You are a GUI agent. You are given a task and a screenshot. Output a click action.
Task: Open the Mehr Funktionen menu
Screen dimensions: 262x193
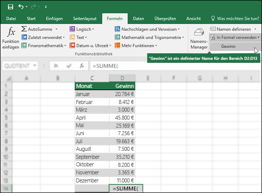click(136, 45)
